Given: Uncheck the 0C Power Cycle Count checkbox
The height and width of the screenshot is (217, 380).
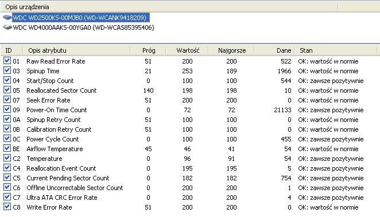Looking at the screenshot, I should coord(7,139).
